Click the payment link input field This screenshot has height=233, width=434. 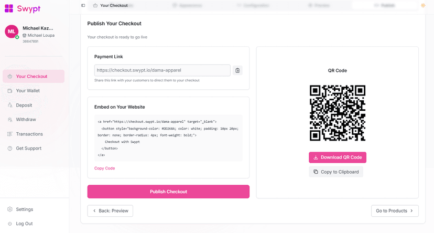(162, 70)
